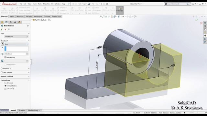Screen dimensions: 207x116
Task: Adjust the 100.00mm depth spinner arrows
Action: 27,54
